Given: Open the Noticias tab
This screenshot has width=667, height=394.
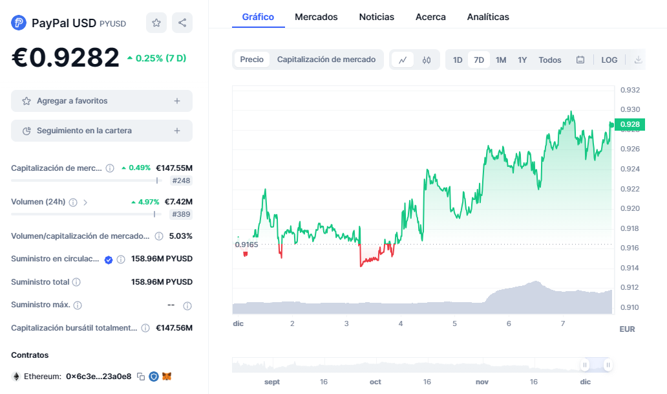Looking at the screenshot, I should click(376, 17).
